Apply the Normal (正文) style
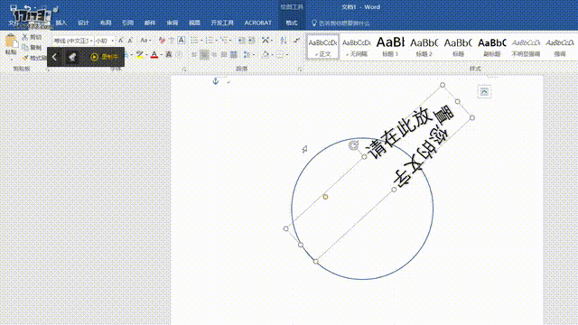 (322, 47)
